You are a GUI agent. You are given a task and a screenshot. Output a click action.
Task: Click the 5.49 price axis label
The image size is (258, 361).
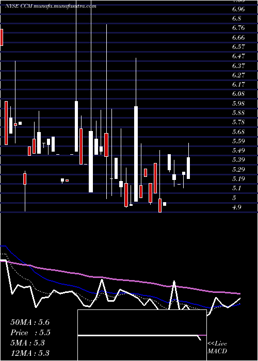[x=238, y=151]
